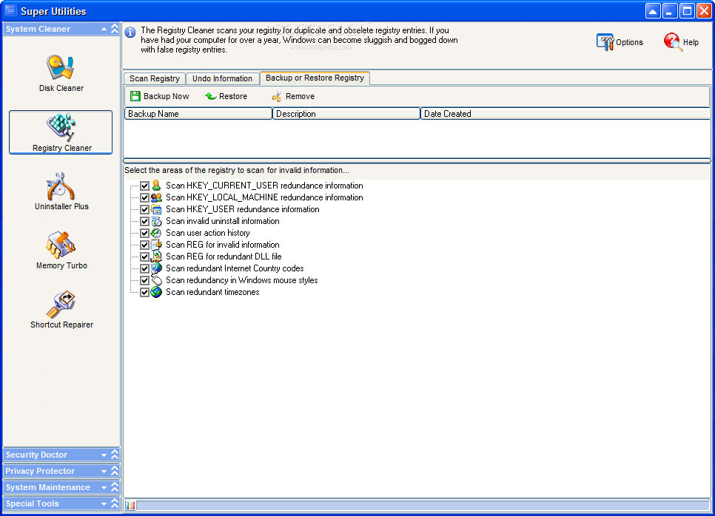
Task: Click the blue info icon near description
Action: 130,33
